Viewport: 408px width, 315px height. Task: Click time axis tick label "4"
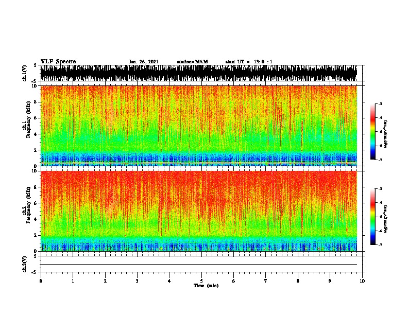click(x=169, y=281)
